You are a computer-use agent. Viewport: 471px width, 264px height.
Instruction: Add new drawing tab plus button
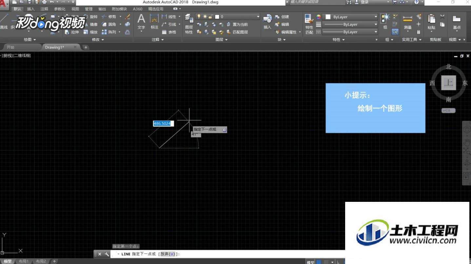tap(86, 47)
